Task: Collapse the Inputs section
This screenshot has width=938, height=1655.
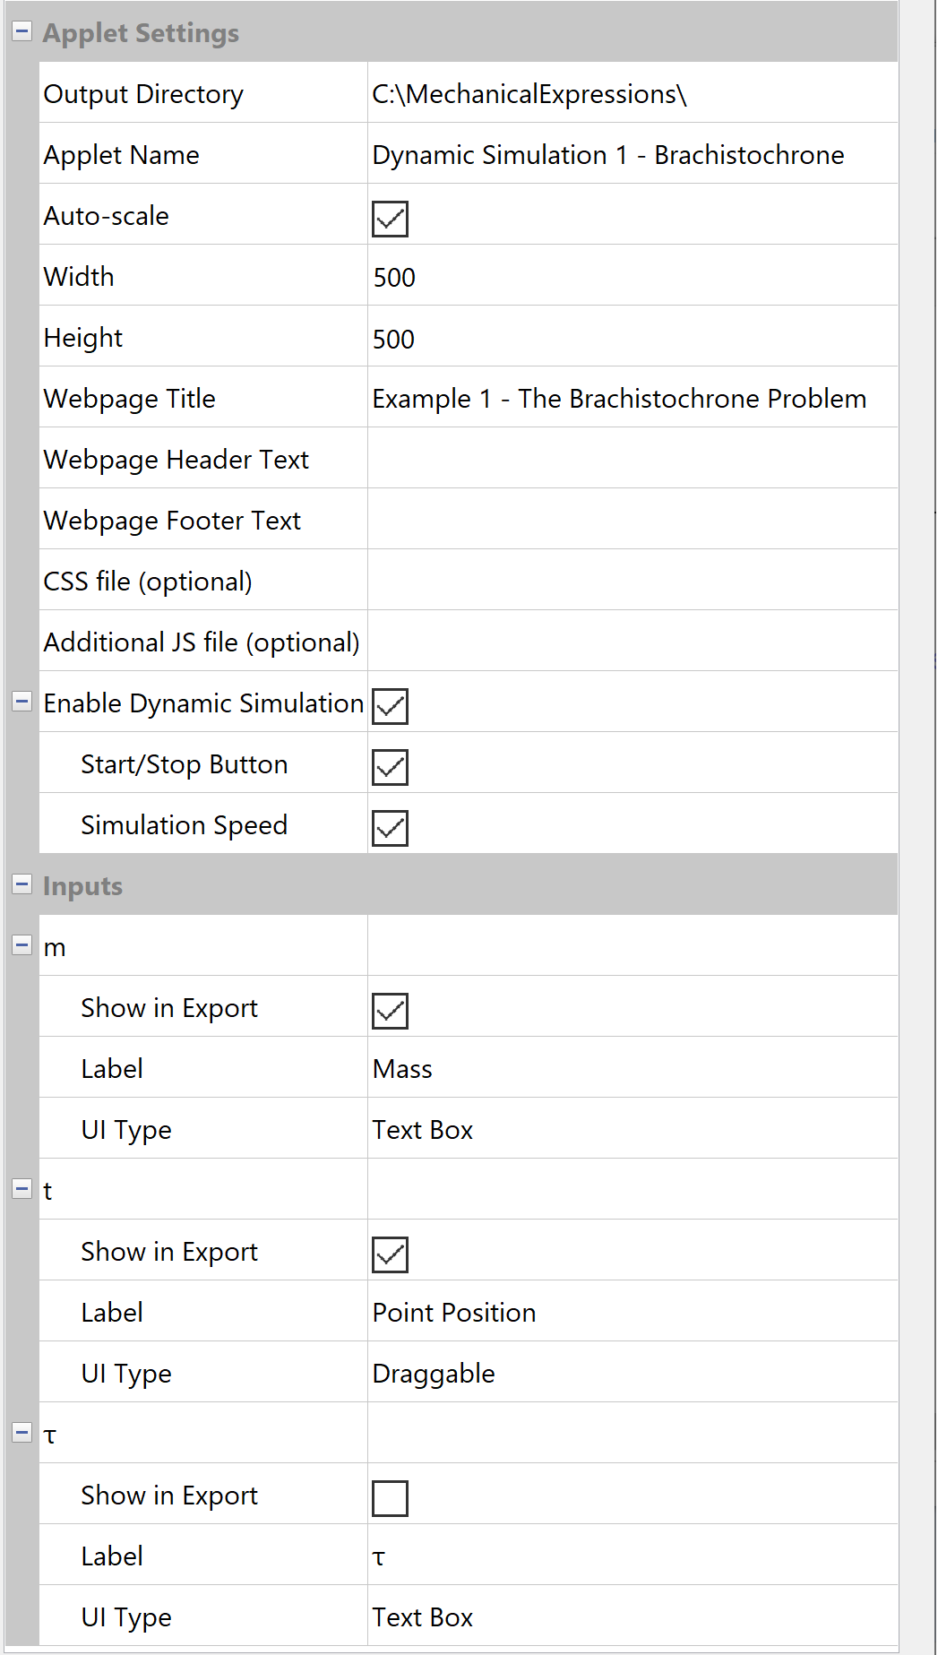Action: click(22, 884)
